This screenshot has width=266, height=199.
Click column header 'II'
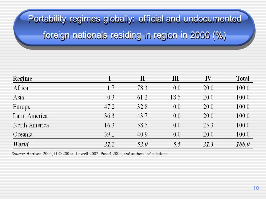(142, 78)
